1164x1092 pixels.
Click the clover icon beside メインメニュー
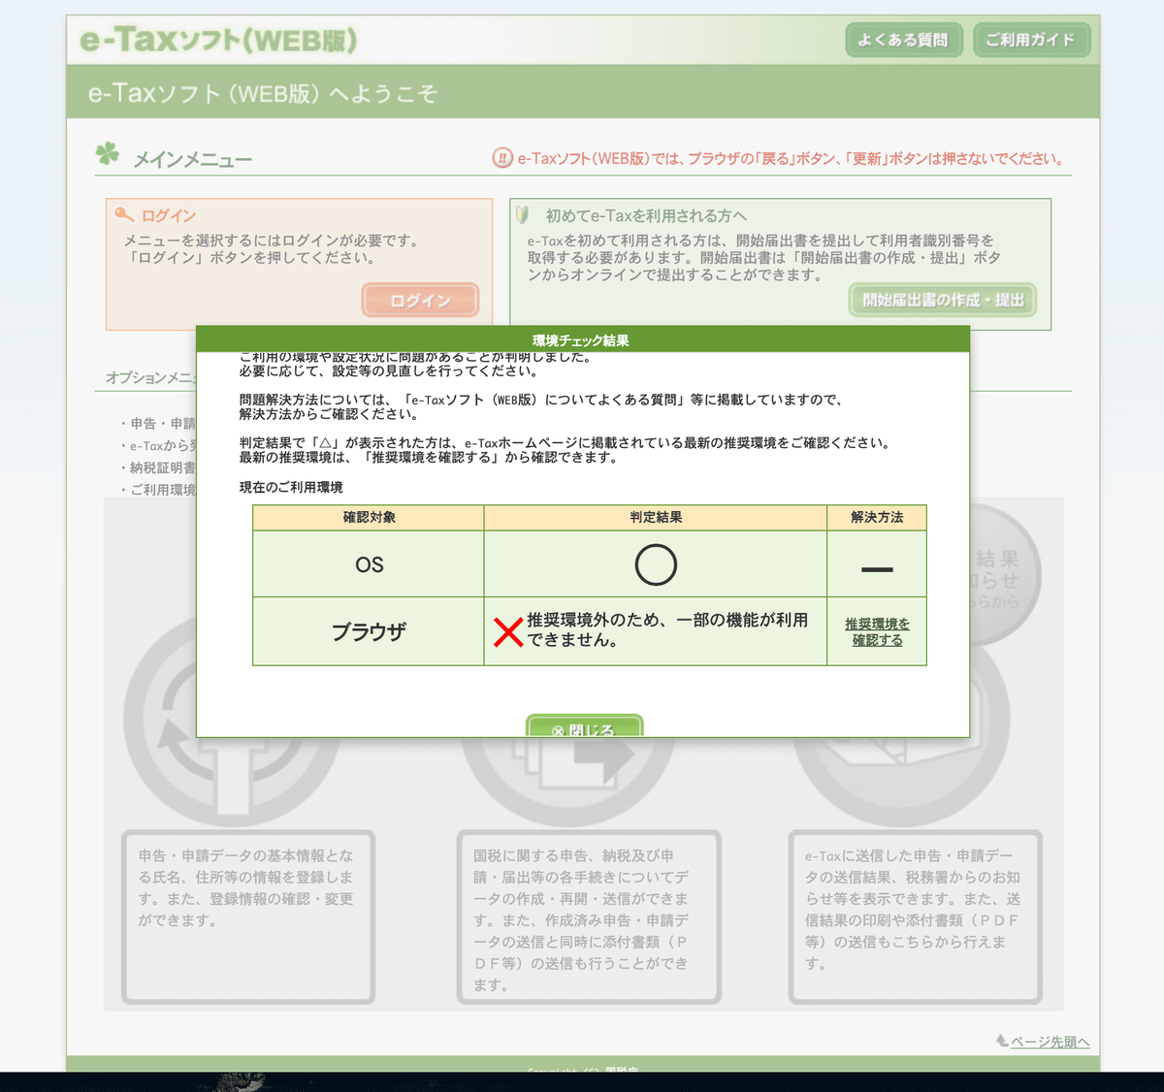(x=108, y=154)
